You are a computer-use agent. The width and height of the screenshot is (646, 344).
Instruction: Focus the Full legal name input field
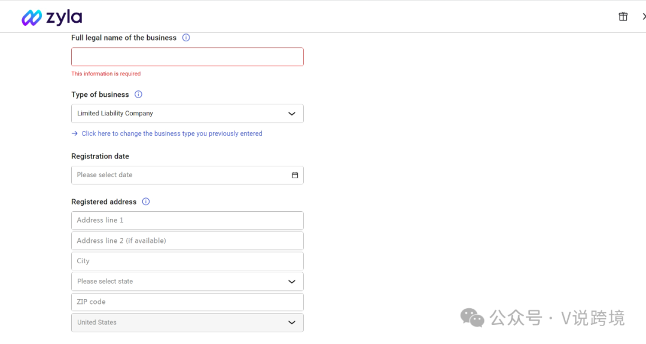coord(187,57)
